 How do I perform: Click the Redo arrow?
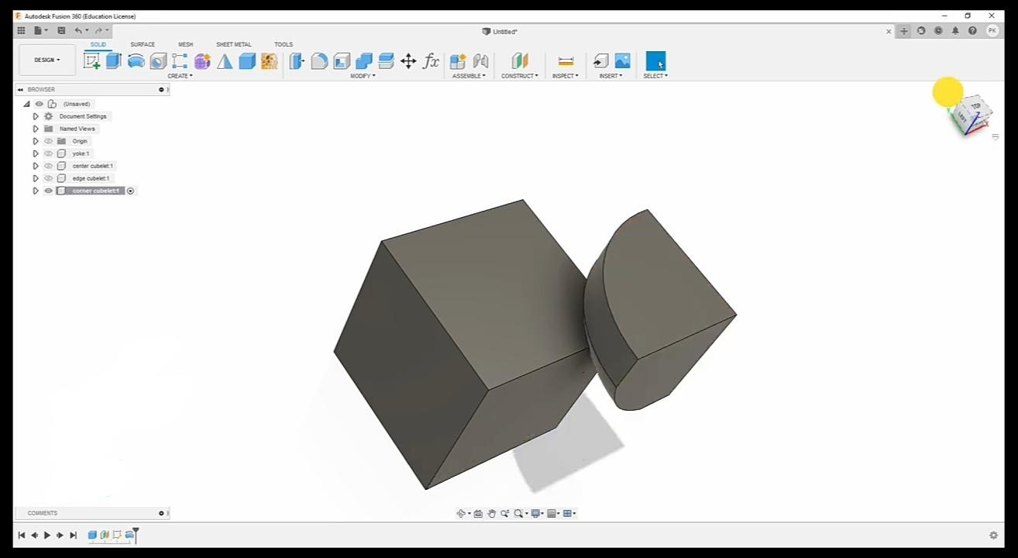pyautogui.click(x=98, y=31)
